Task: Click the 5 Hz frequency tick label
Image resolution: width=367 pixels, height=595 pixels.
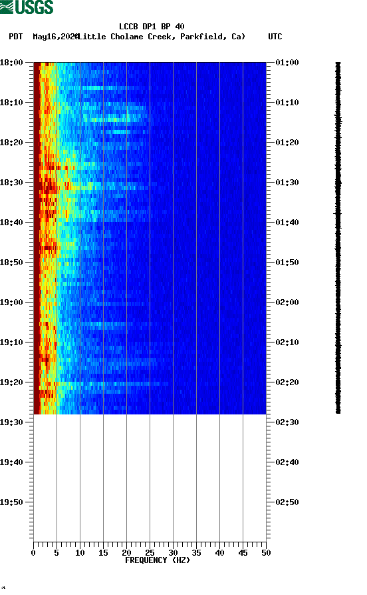Action: click(x=57, y=553)
